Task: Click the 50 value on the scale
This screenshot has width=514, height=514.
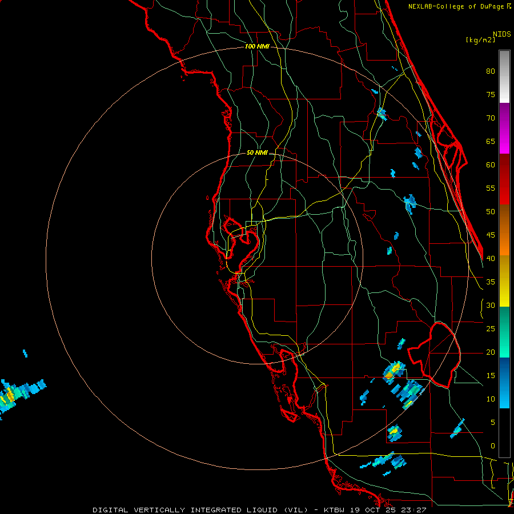Action: (491, 212)
